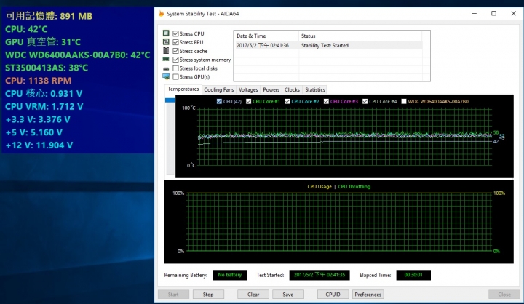Click the +12 V: 11.904 V reading
Viewport: 524px width, 304px height.
(x=39, y=145)
